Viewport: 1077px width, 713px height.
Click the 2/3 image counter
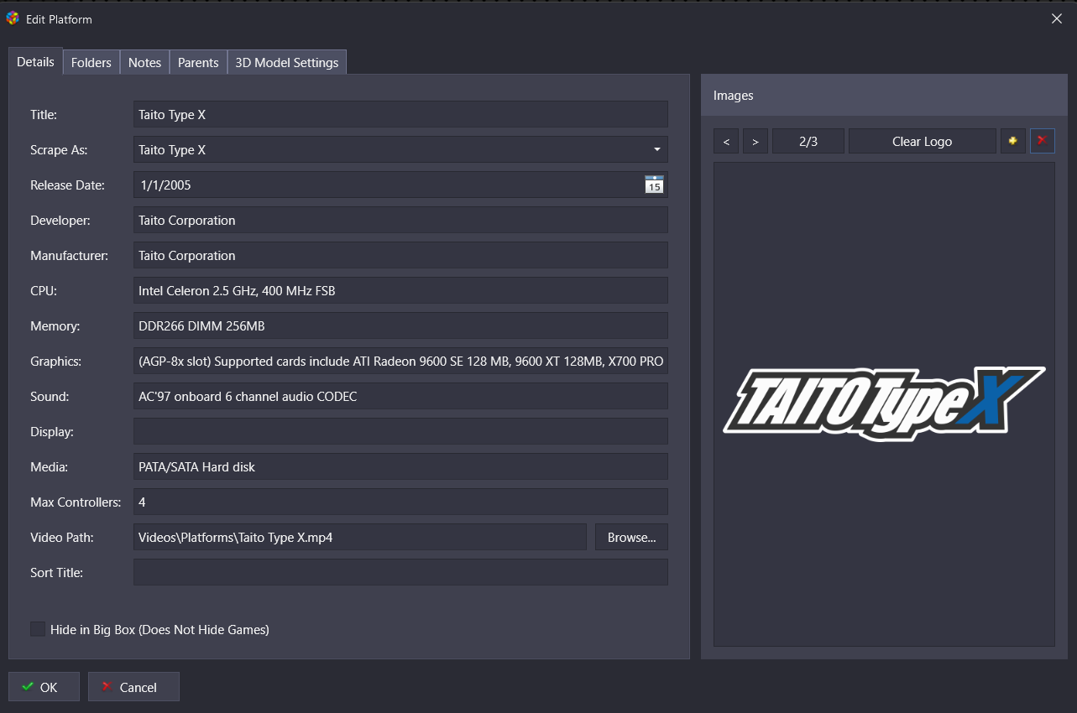tap(808, 141)
